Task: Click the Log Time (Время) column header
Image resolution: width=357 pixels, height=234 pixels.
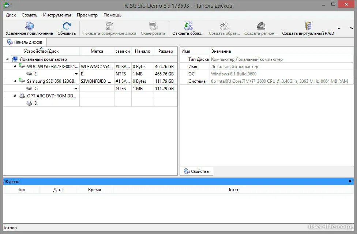Action: pyautogui.click(x=94, y=190)
